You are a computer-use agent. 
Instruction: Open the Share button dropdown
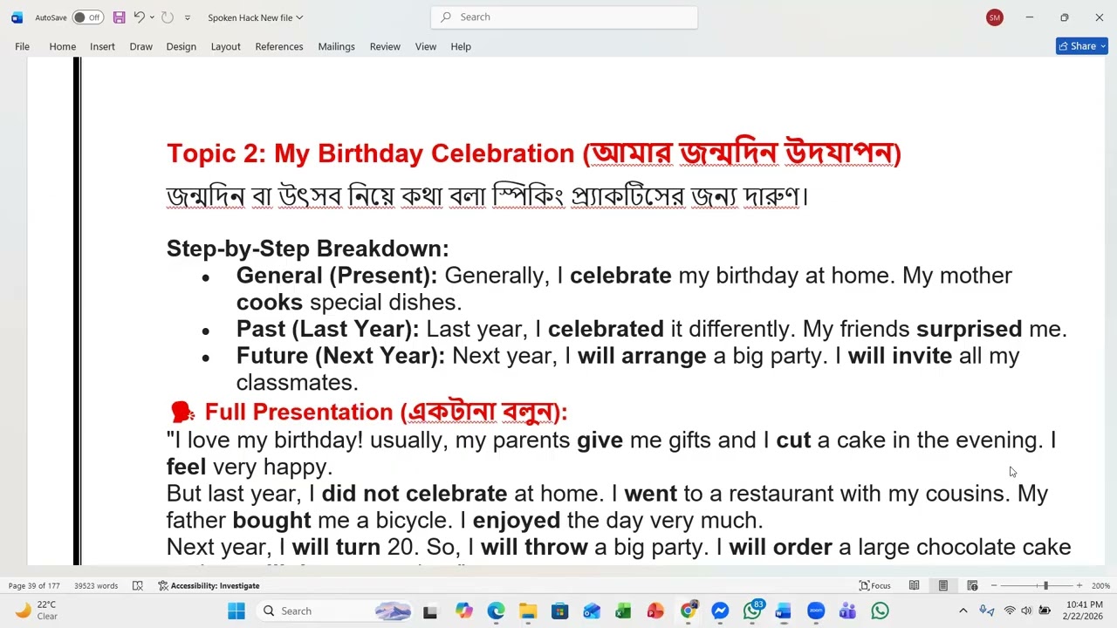(1104, 46)
